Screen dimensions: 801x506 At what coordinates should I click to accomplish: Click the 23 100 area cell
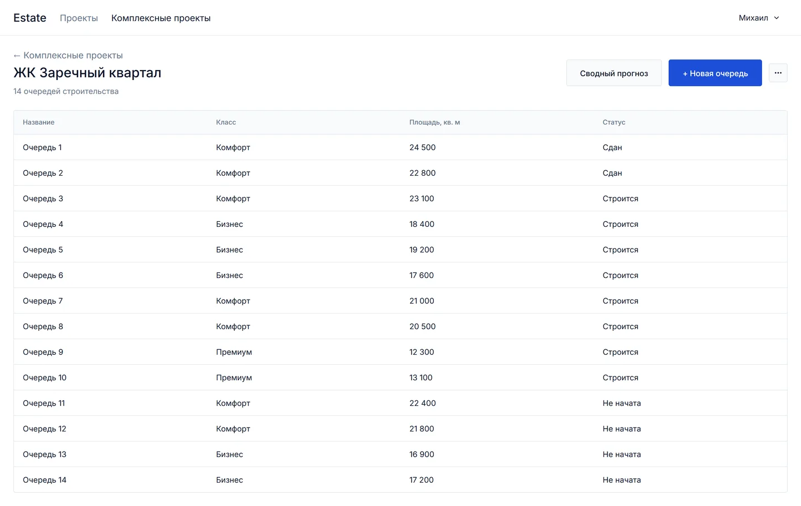(422, 199)
